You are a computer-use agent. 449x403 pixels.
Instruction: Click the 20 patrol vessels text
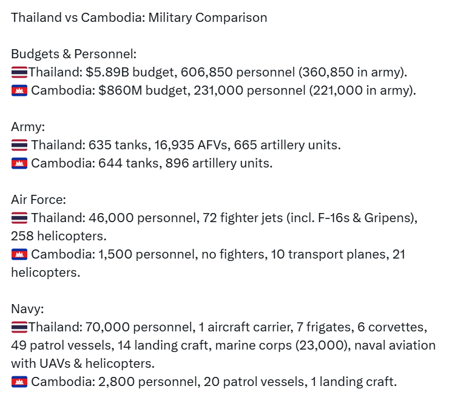(254, 382)
